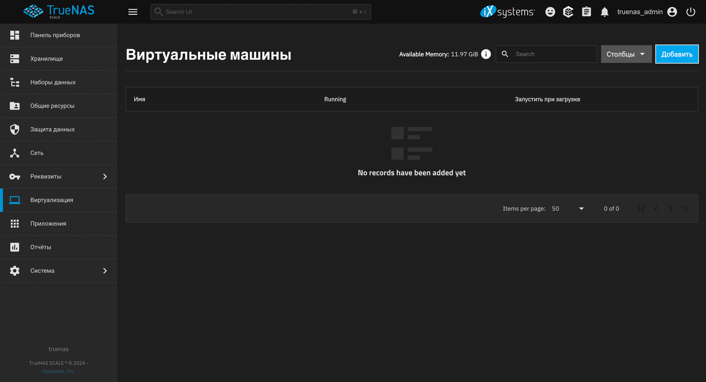Image resolution: width=706 pixels, height=382 pixels.
Task: Click the Добавить button
Action: coord(677,54)
